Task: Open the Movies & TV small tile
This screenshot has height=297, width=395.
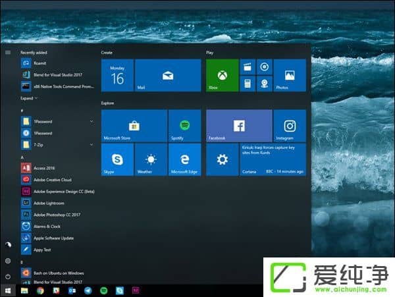Action: 248,67
